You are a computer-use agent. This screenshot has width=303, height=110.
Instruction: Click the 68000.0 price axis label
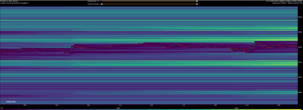[x=300, y=17]
